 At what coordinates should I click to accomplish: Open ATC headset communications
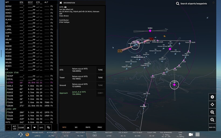[x=20, y=134]
